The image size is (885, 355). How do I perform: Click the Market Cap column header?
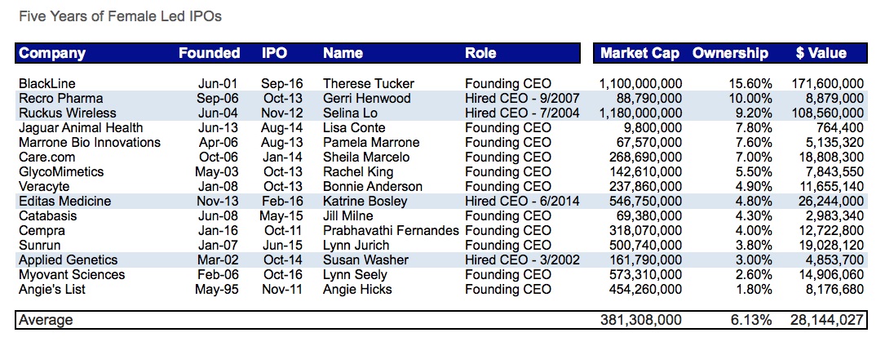pyautogui.click(x=639, y=54)
